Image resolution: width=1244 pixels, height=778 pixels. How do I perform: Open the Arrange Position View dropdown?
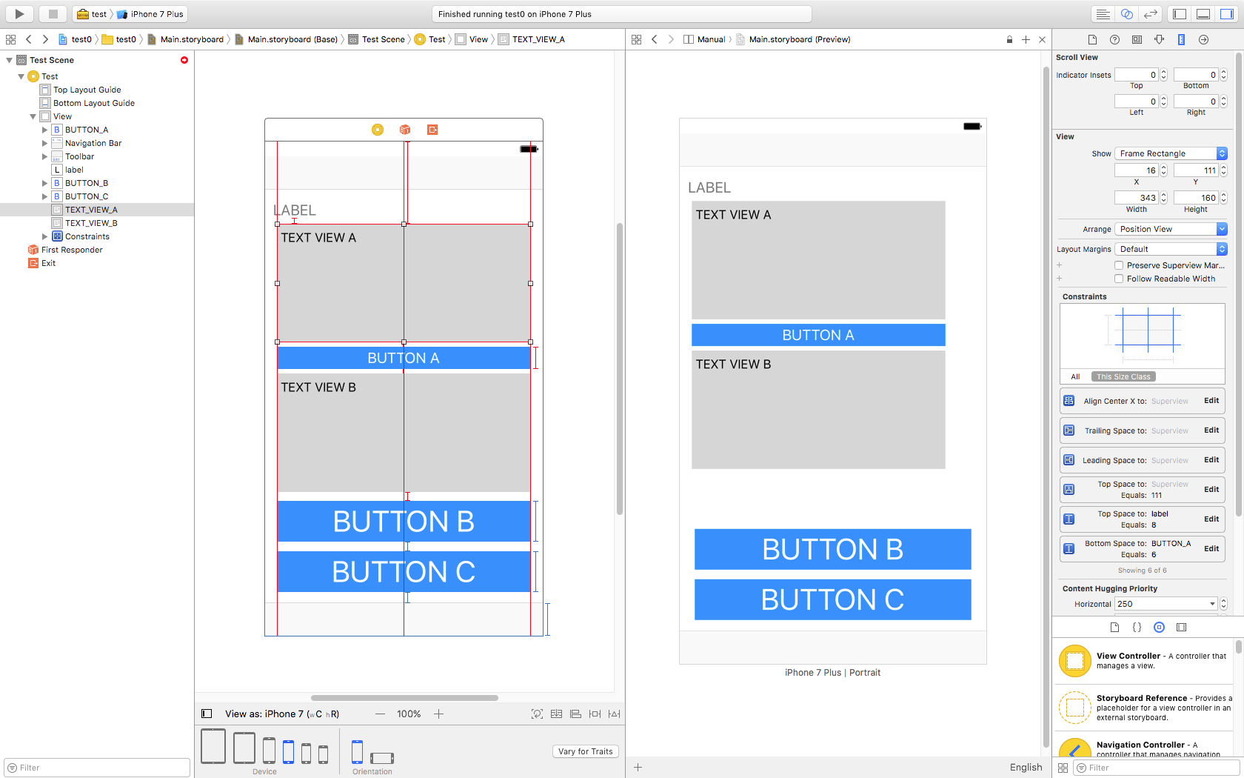click(1170, 229)
